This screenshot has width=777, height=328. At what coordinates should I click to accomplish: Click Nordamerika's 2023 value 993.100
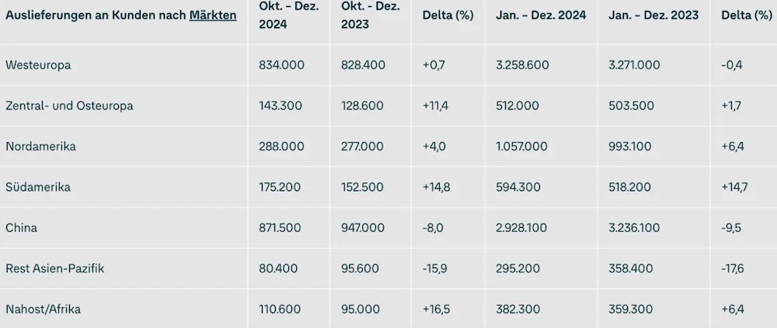tap(631, 146)
